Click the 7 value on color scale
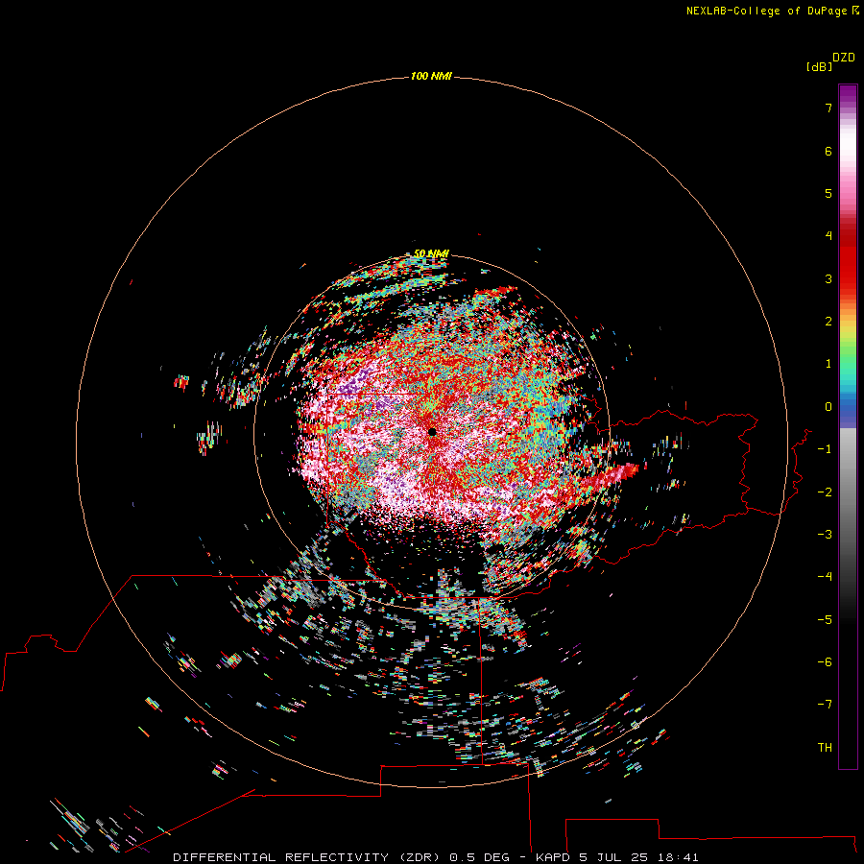This screenshot has width=864, height=864. tap(828, 108)
